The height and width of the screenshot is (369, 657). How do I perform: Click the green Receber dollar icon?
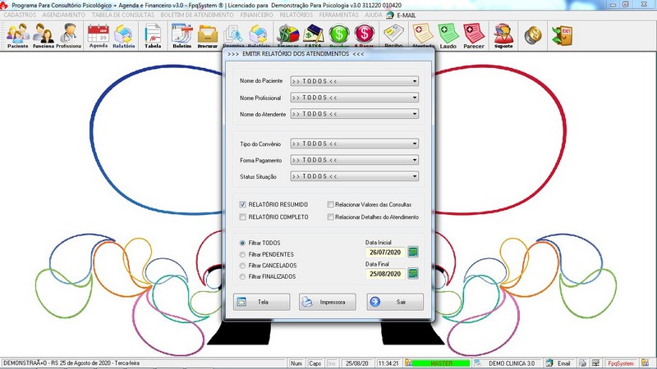[339, 35]
